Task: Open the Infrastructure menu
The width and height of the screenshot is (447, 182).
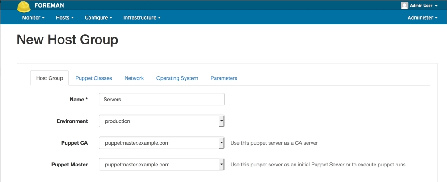Action: tap(142, 18)
